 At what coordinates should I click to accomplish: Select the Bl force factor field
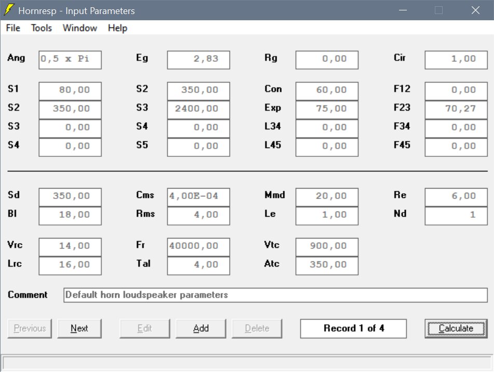tap(70, 215)
